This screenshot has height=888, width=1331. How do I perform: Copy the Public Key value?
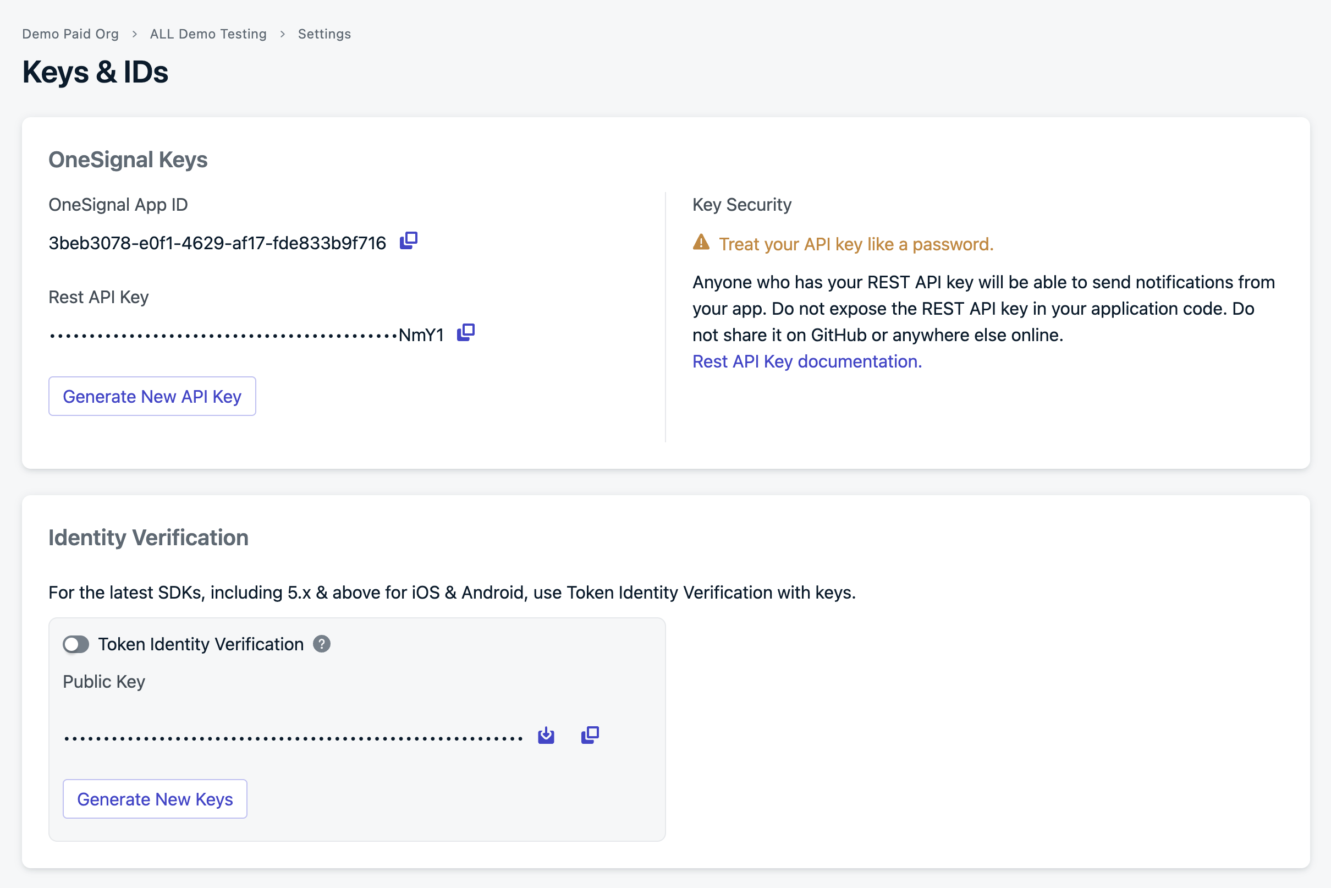point(590,735)
